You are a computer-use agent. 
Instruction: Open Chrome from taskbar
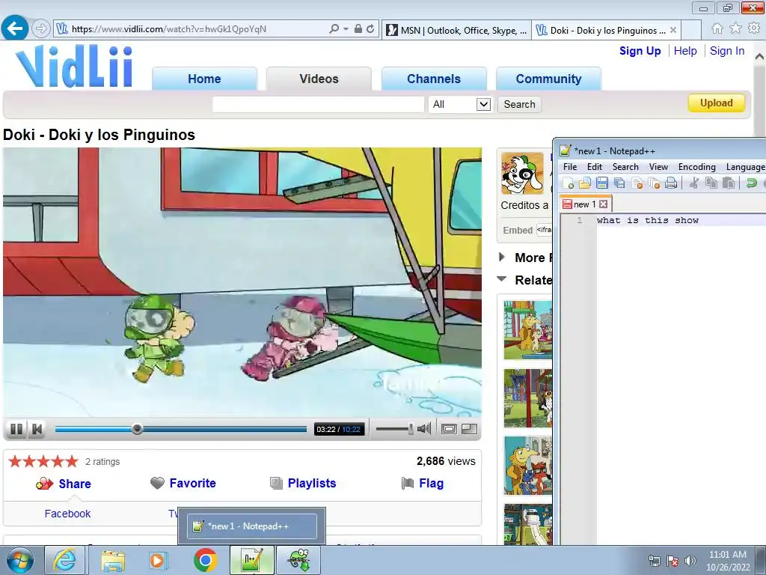click(206, 560)
